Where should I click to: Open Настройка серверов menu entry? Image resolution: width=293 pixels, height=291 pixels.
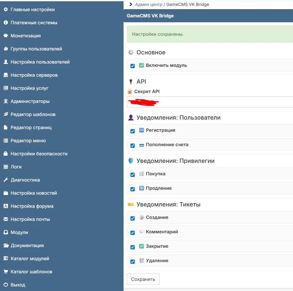pos(34,75)
